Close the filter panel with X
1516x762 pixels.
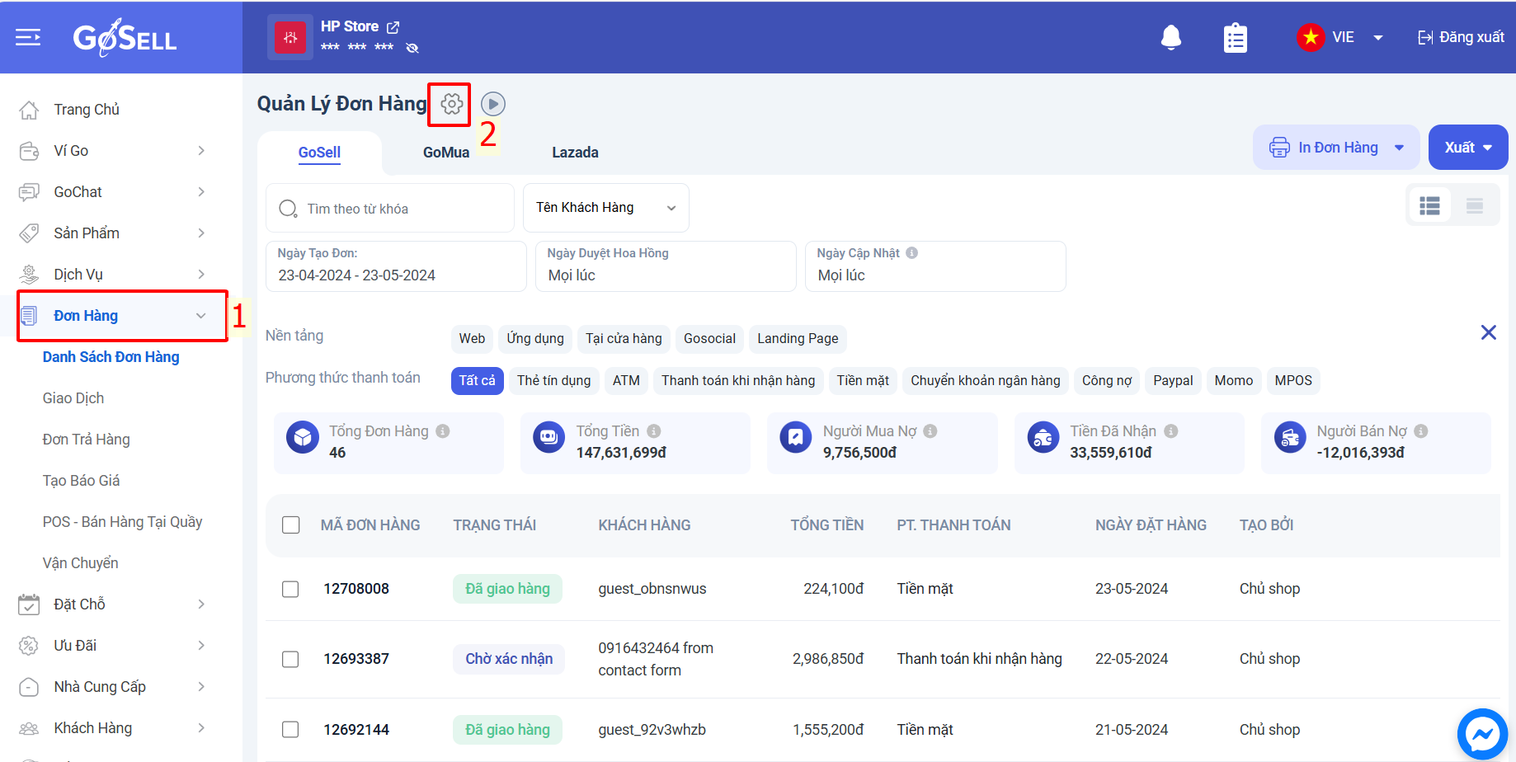tap(1489, 332)
